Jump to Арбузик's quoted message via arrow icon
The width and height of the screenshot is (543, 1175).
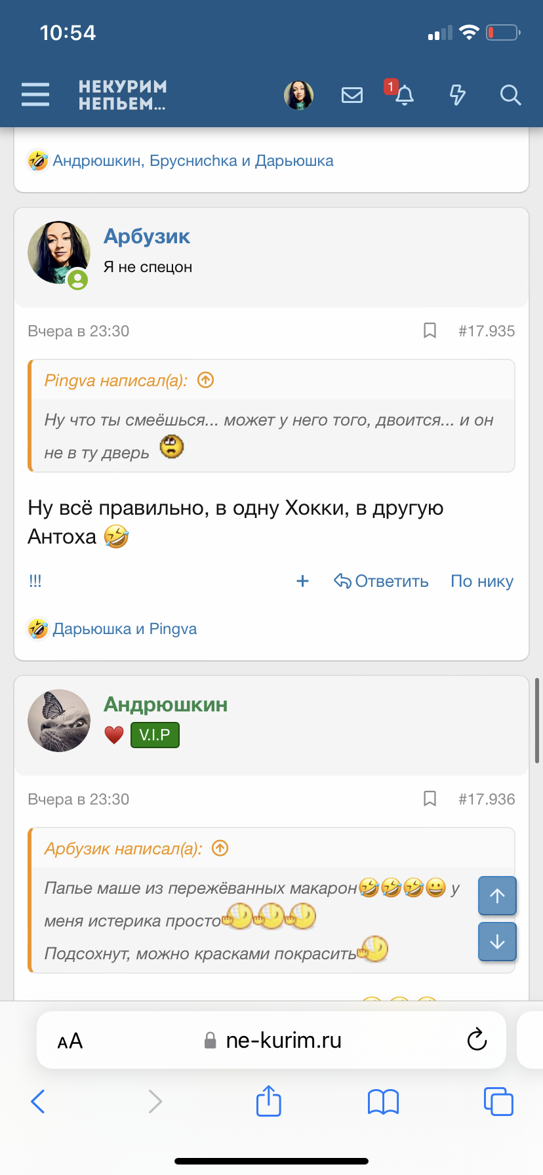coord(219,848)
